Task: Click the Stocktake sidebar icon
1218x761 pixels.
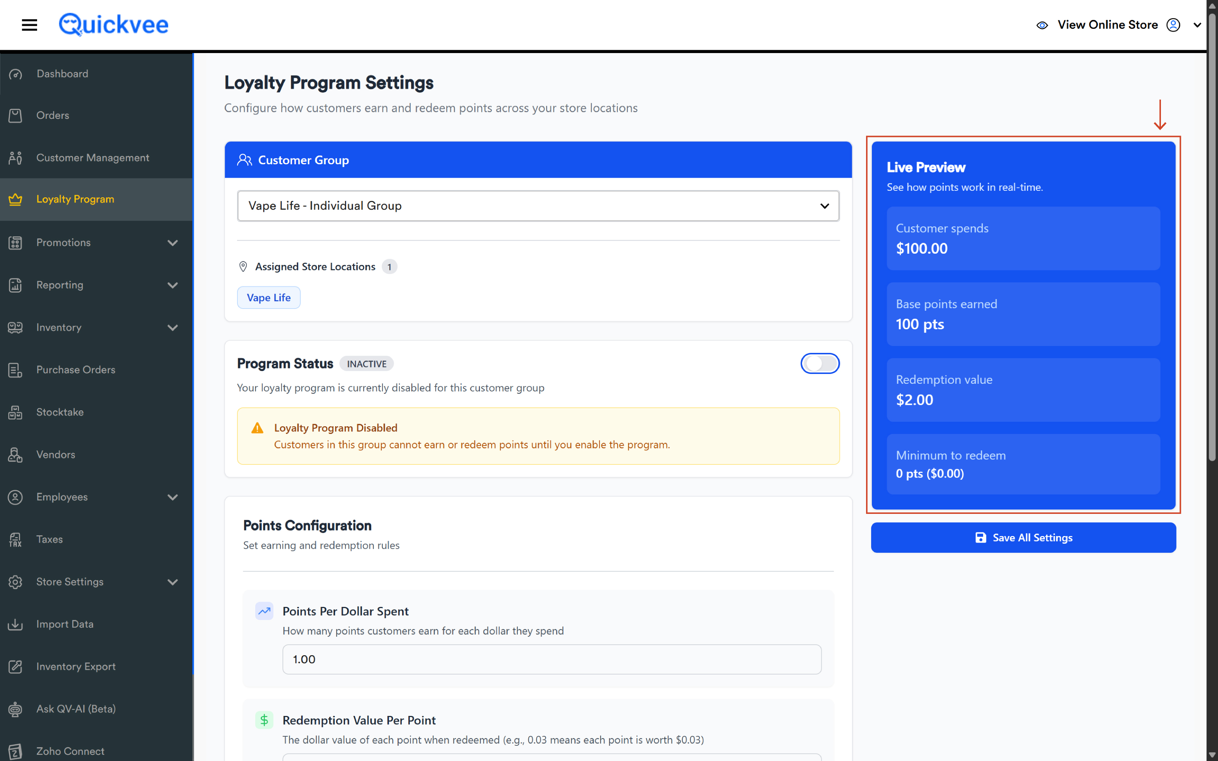Action: click(16, 412)
